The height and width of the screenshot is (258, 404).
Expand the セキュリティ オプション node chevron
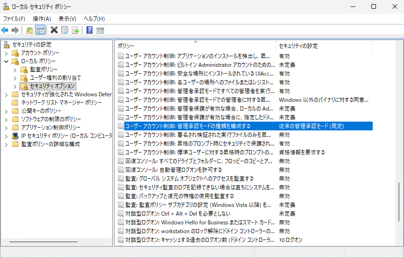(15, 87)
